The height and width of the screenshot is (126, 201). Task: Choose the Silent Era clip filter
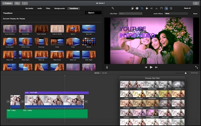pyautogui.click(x=178, y=85)
